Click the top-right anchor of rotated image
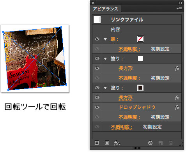The width and height of the screenshot is (186, 152). [61, 27]
